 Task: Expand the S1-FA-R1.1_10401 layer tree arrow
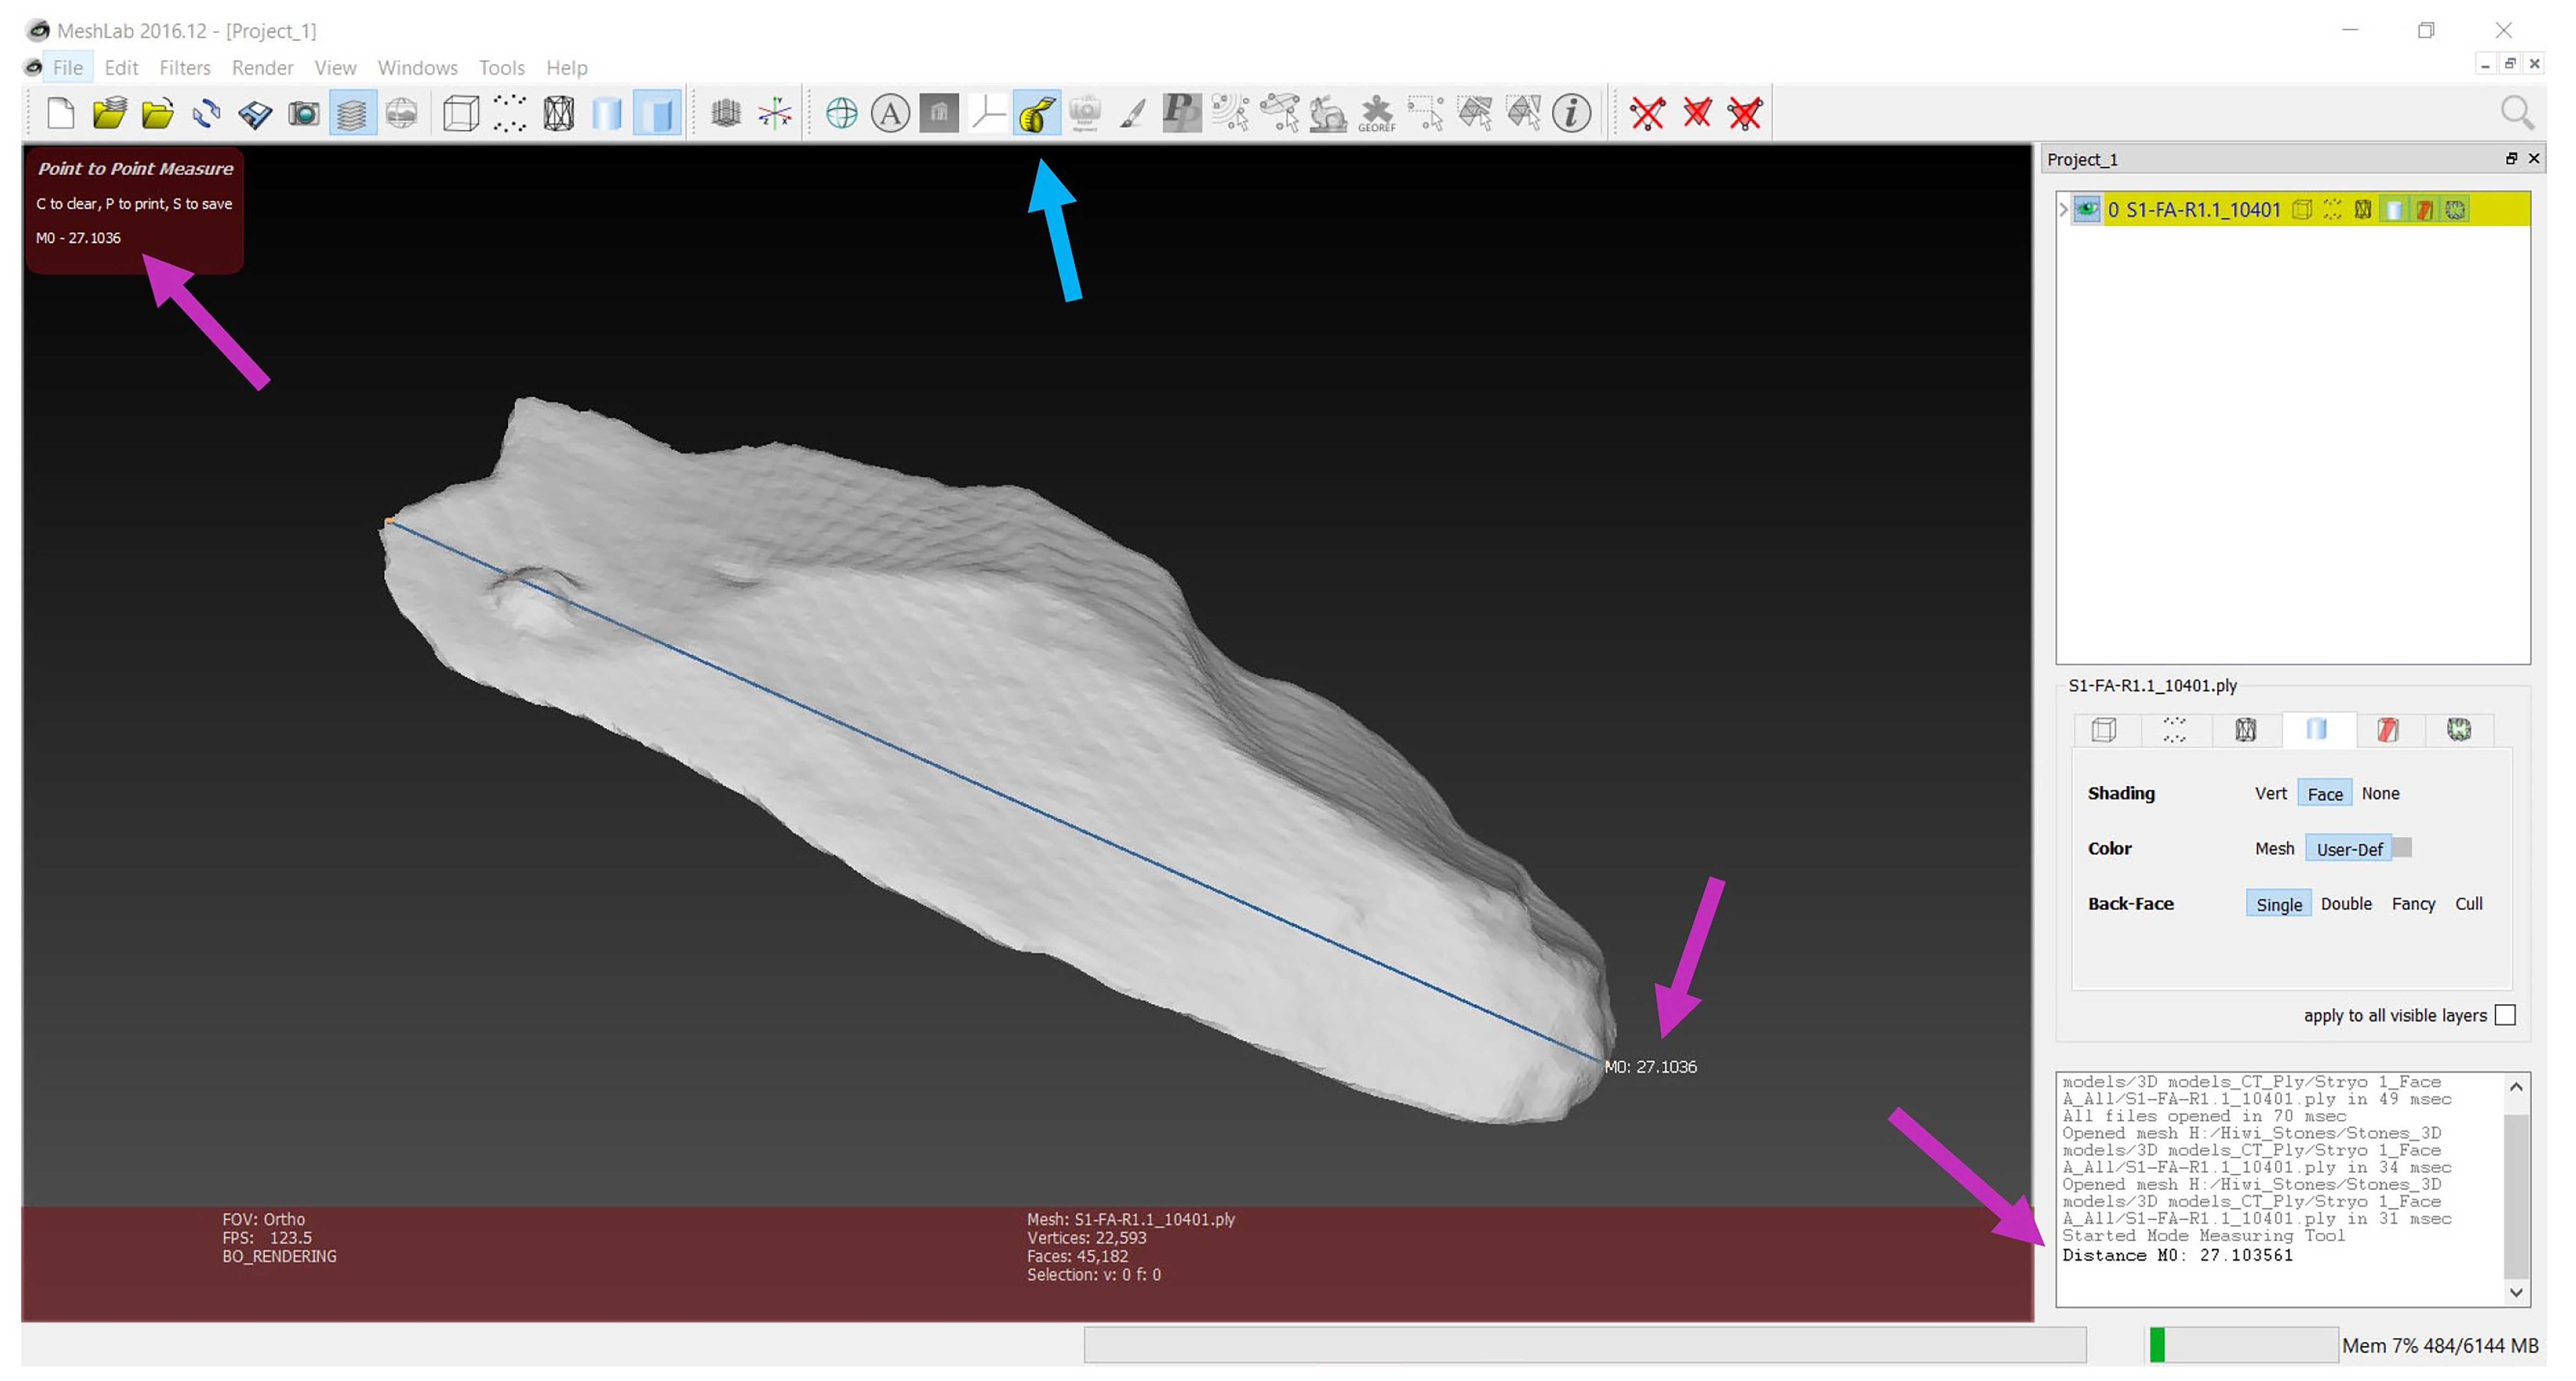pyautogui.click(x=2063, y=209)
